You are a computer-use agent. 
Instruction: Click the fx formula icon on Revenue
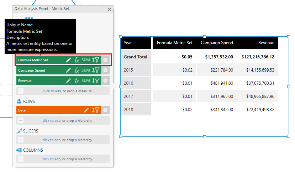coord(77,81)
